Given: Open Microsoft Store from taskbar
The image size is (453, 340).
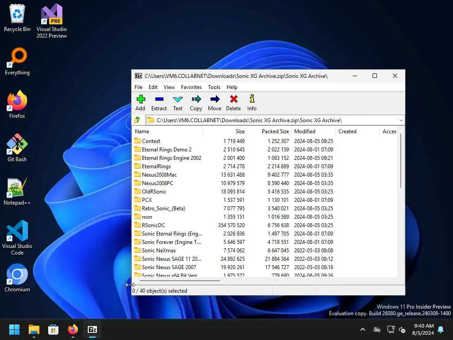Looking at the screenshot, I should [53, 329].
